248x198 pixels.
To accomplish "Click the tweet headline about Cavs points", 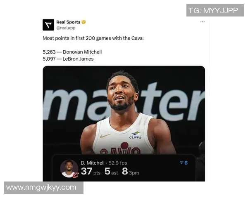I will coord(93,38).
